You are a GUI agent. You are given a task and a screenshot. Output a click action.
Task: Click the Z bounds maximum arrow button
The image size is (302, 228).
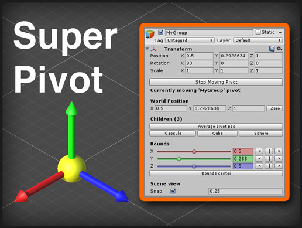279,166
